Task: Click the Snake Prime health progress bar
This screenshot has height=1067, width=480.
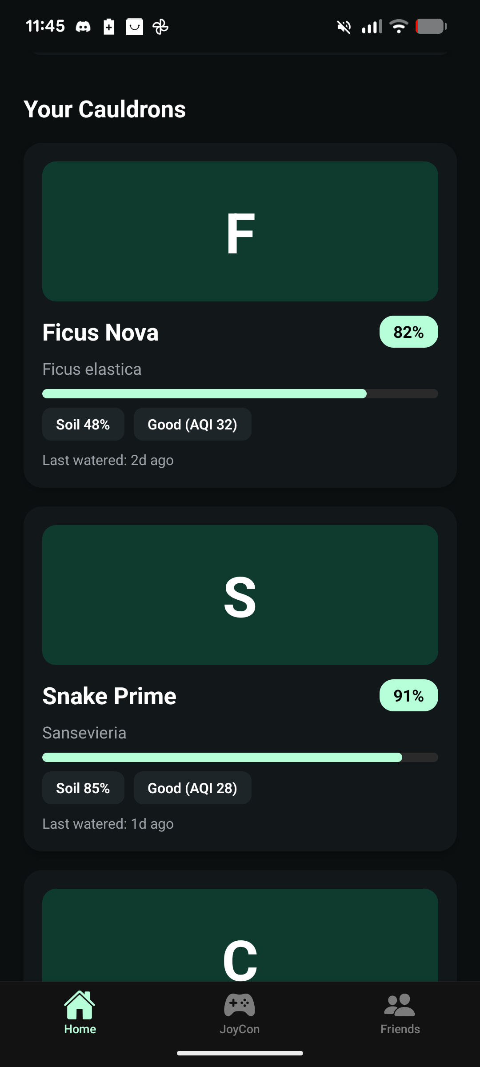Action: pyautogui.click(x=240, y=757)
